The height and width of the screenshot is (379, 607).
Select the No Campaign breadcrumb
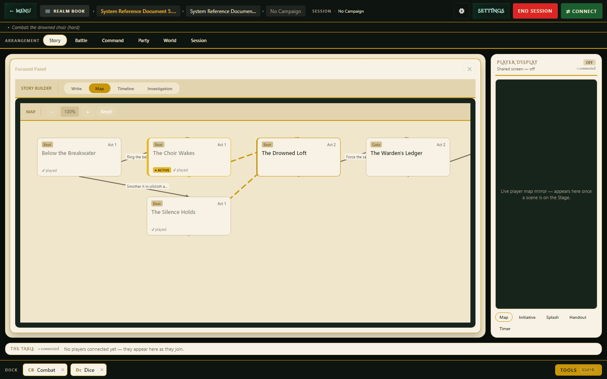285,11
